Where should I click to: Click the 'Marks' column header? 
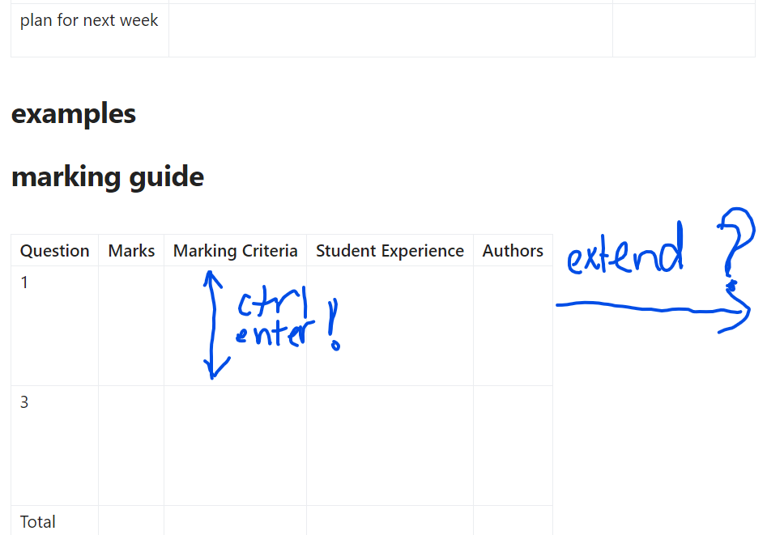131,250
